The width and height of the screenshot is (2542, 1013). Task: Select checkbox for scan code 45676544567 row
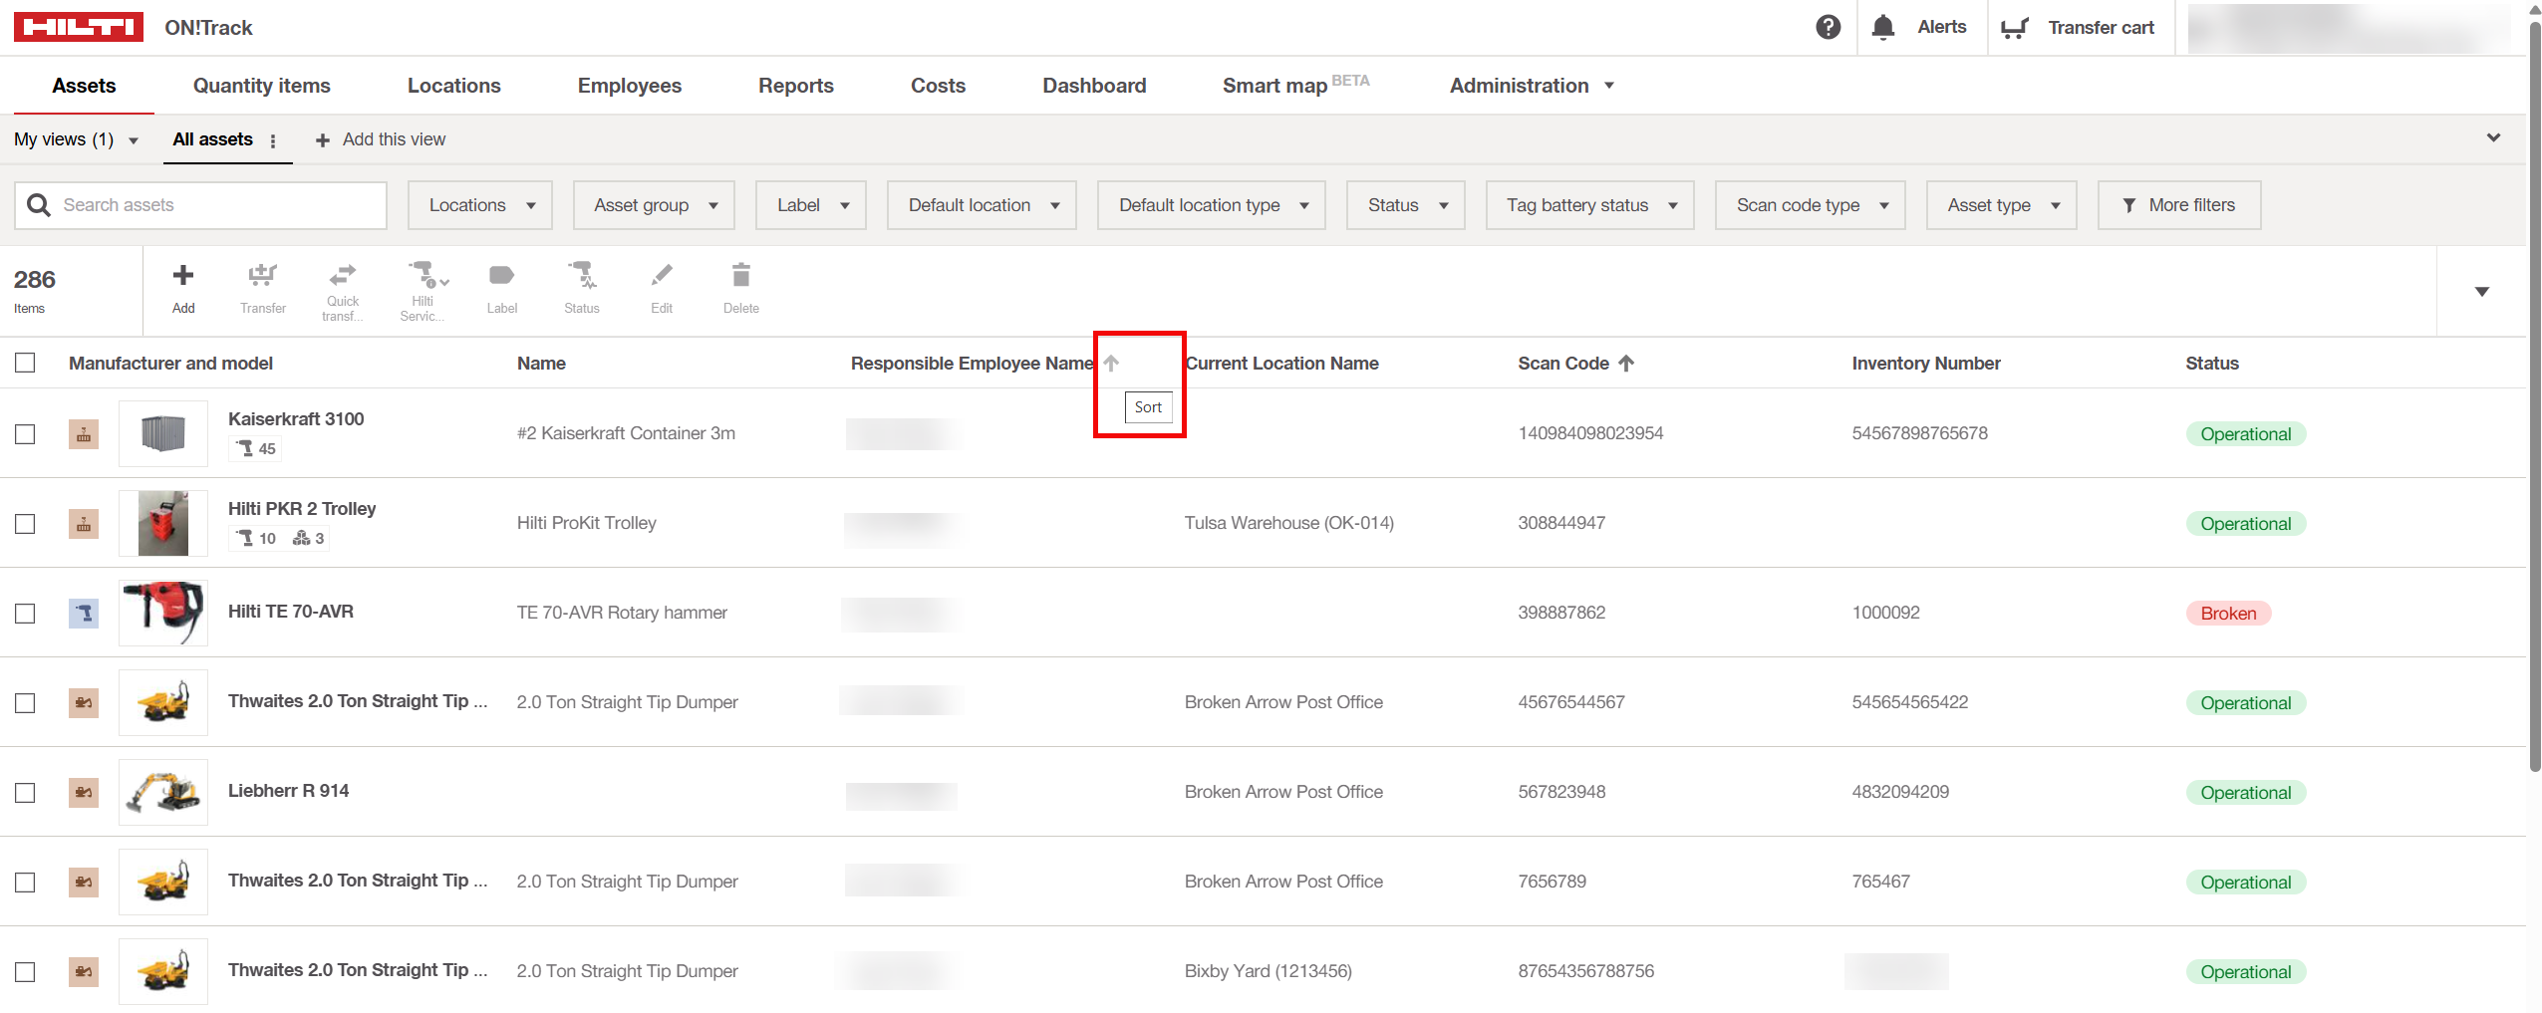point(25,703)
